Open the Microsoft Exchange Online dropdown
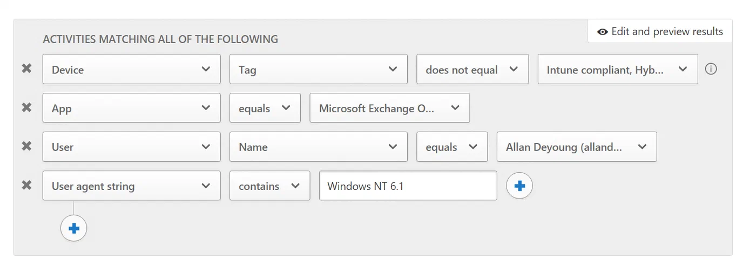 click(x=390, y=108)
